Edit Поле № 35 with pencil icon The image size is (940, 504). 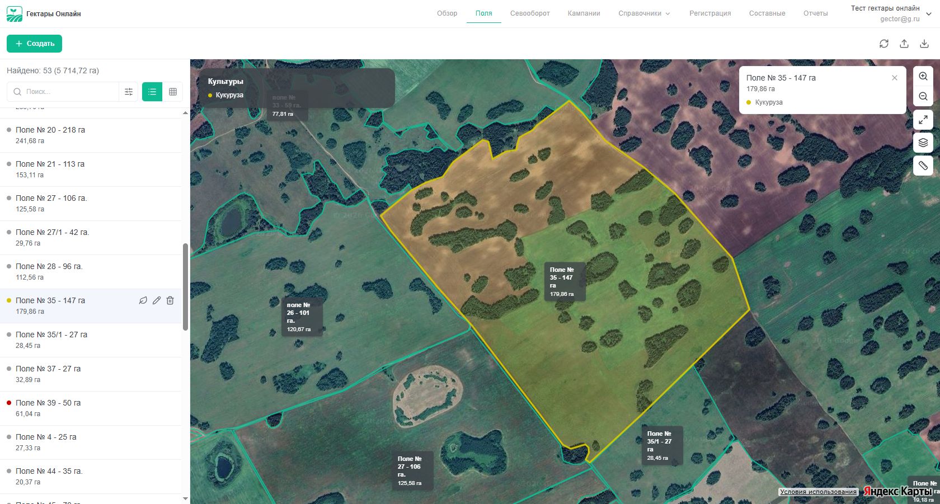tap(157, 300)
